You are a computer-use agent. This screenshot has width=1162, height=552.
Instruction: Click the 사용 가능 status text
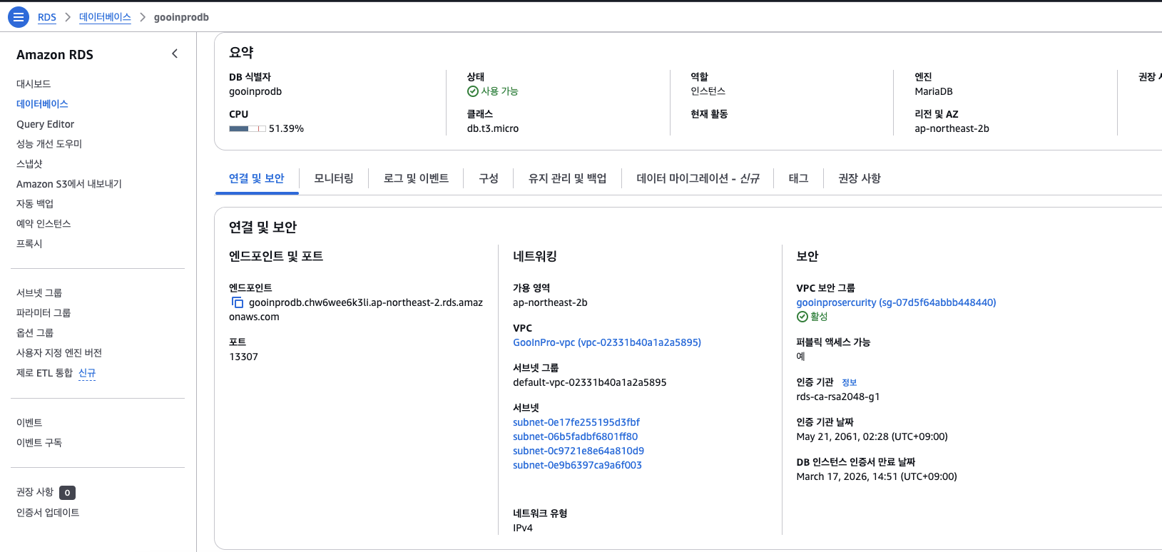(x=499, y=91)
